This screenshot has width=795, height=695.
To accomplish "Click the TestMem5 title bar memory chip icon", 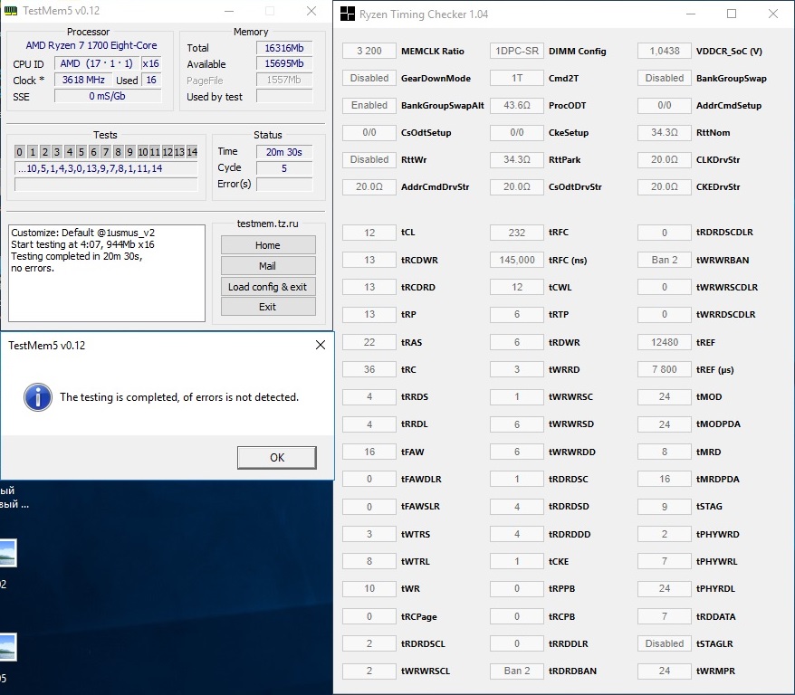I will [11, 11].
